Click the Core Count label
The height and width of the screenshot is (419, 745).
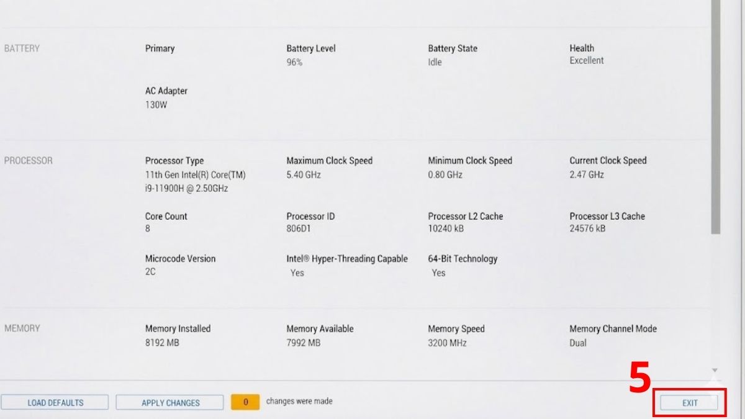pos(166,217)
